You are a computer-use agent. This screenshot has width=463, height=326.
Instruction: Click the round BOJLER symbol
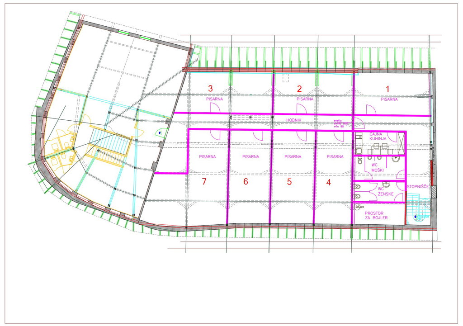(357, 207)
